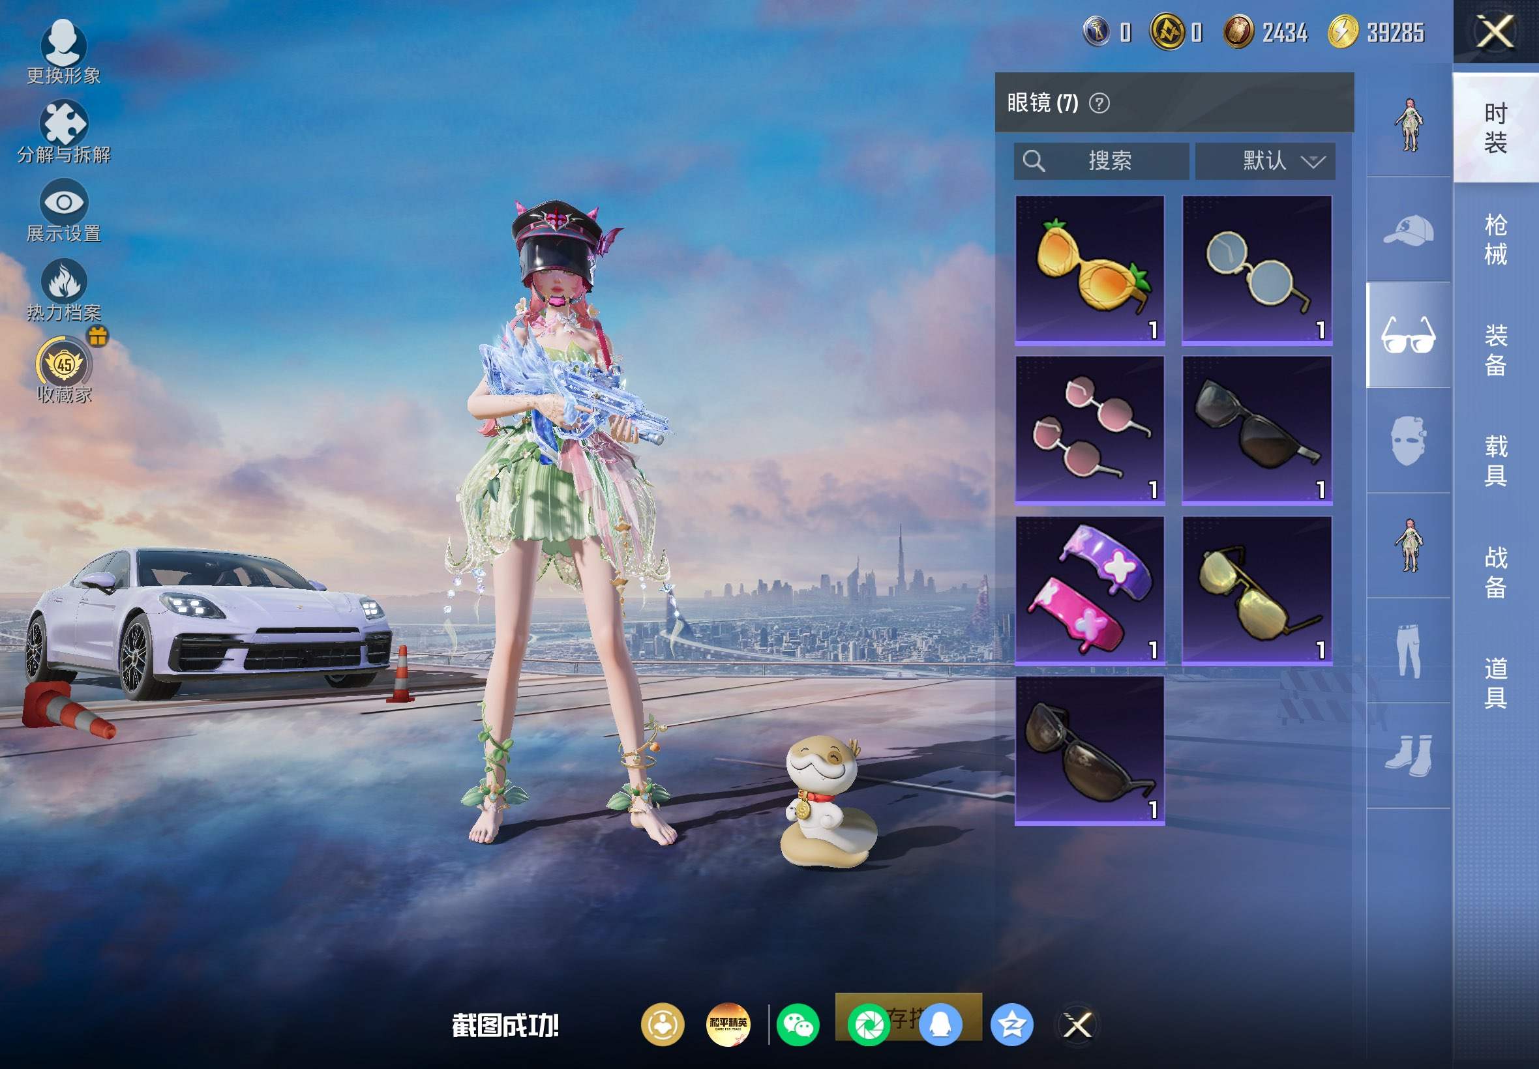Open the pants category icon
The width and height of the screenshot is (1539, 1069).
tap(1409, 651)
